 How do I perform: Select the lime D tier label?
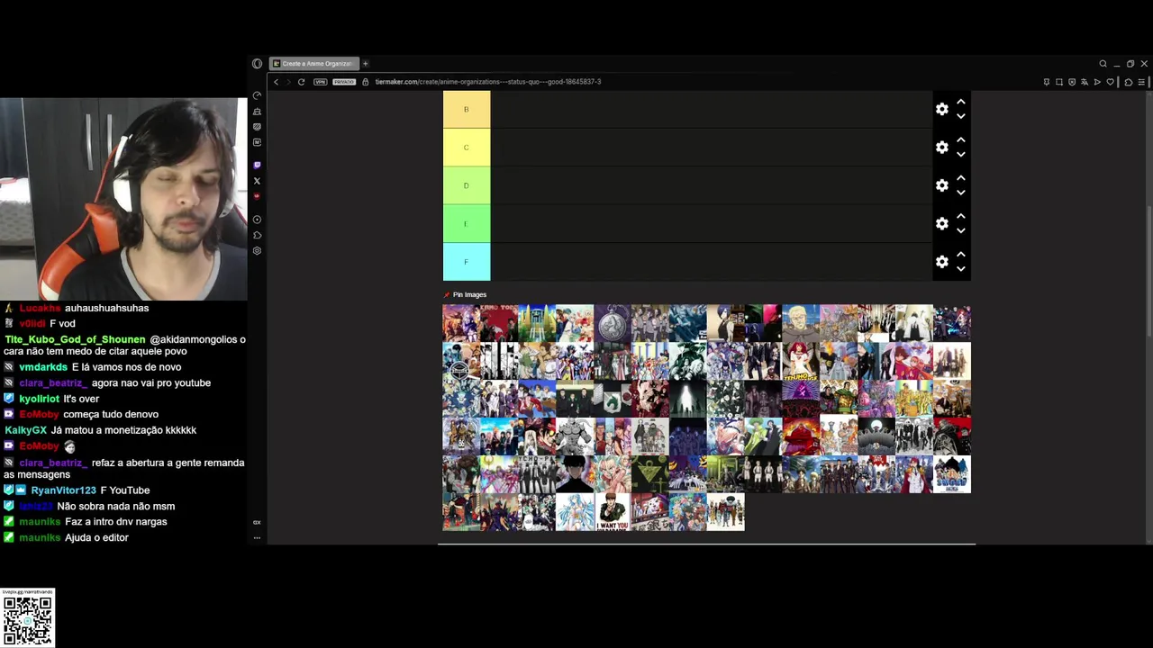pos(467,185)
